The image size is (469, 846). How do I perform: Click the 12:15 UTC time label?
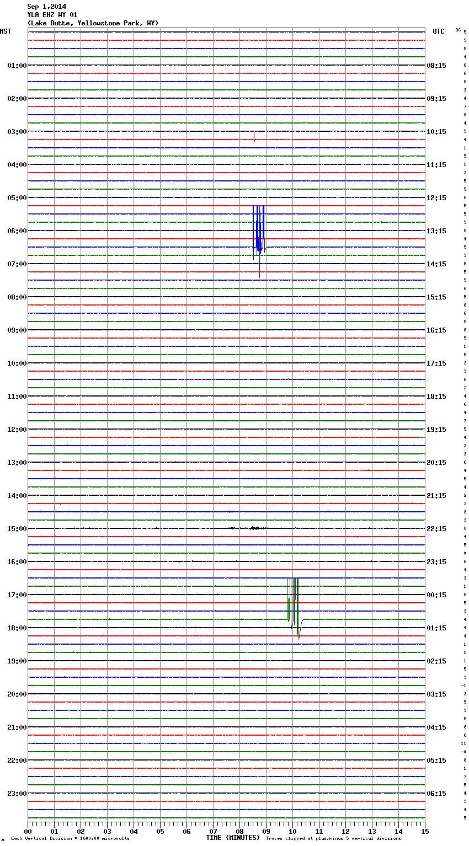(x=436, y=198)
